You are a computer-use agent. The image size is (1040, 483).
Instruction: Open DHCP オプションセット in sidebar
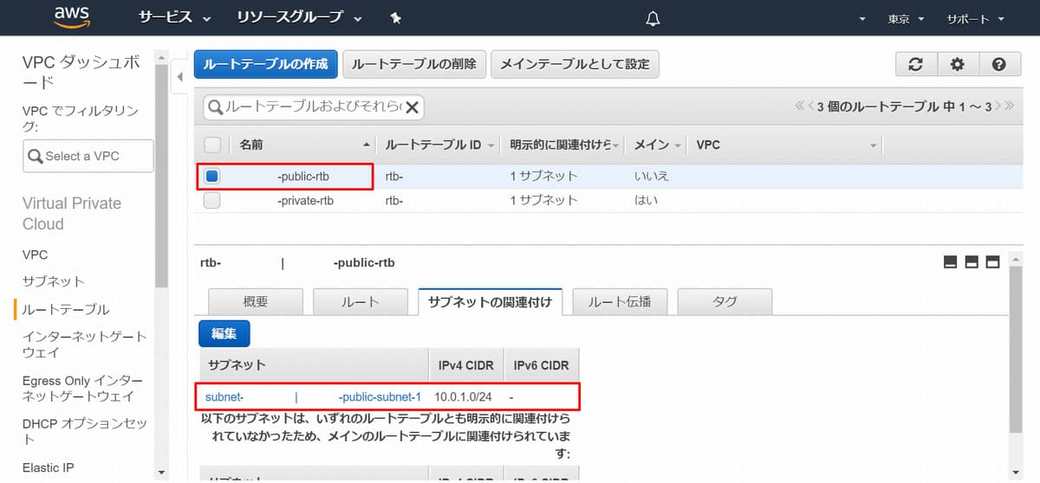pos(85,432)
